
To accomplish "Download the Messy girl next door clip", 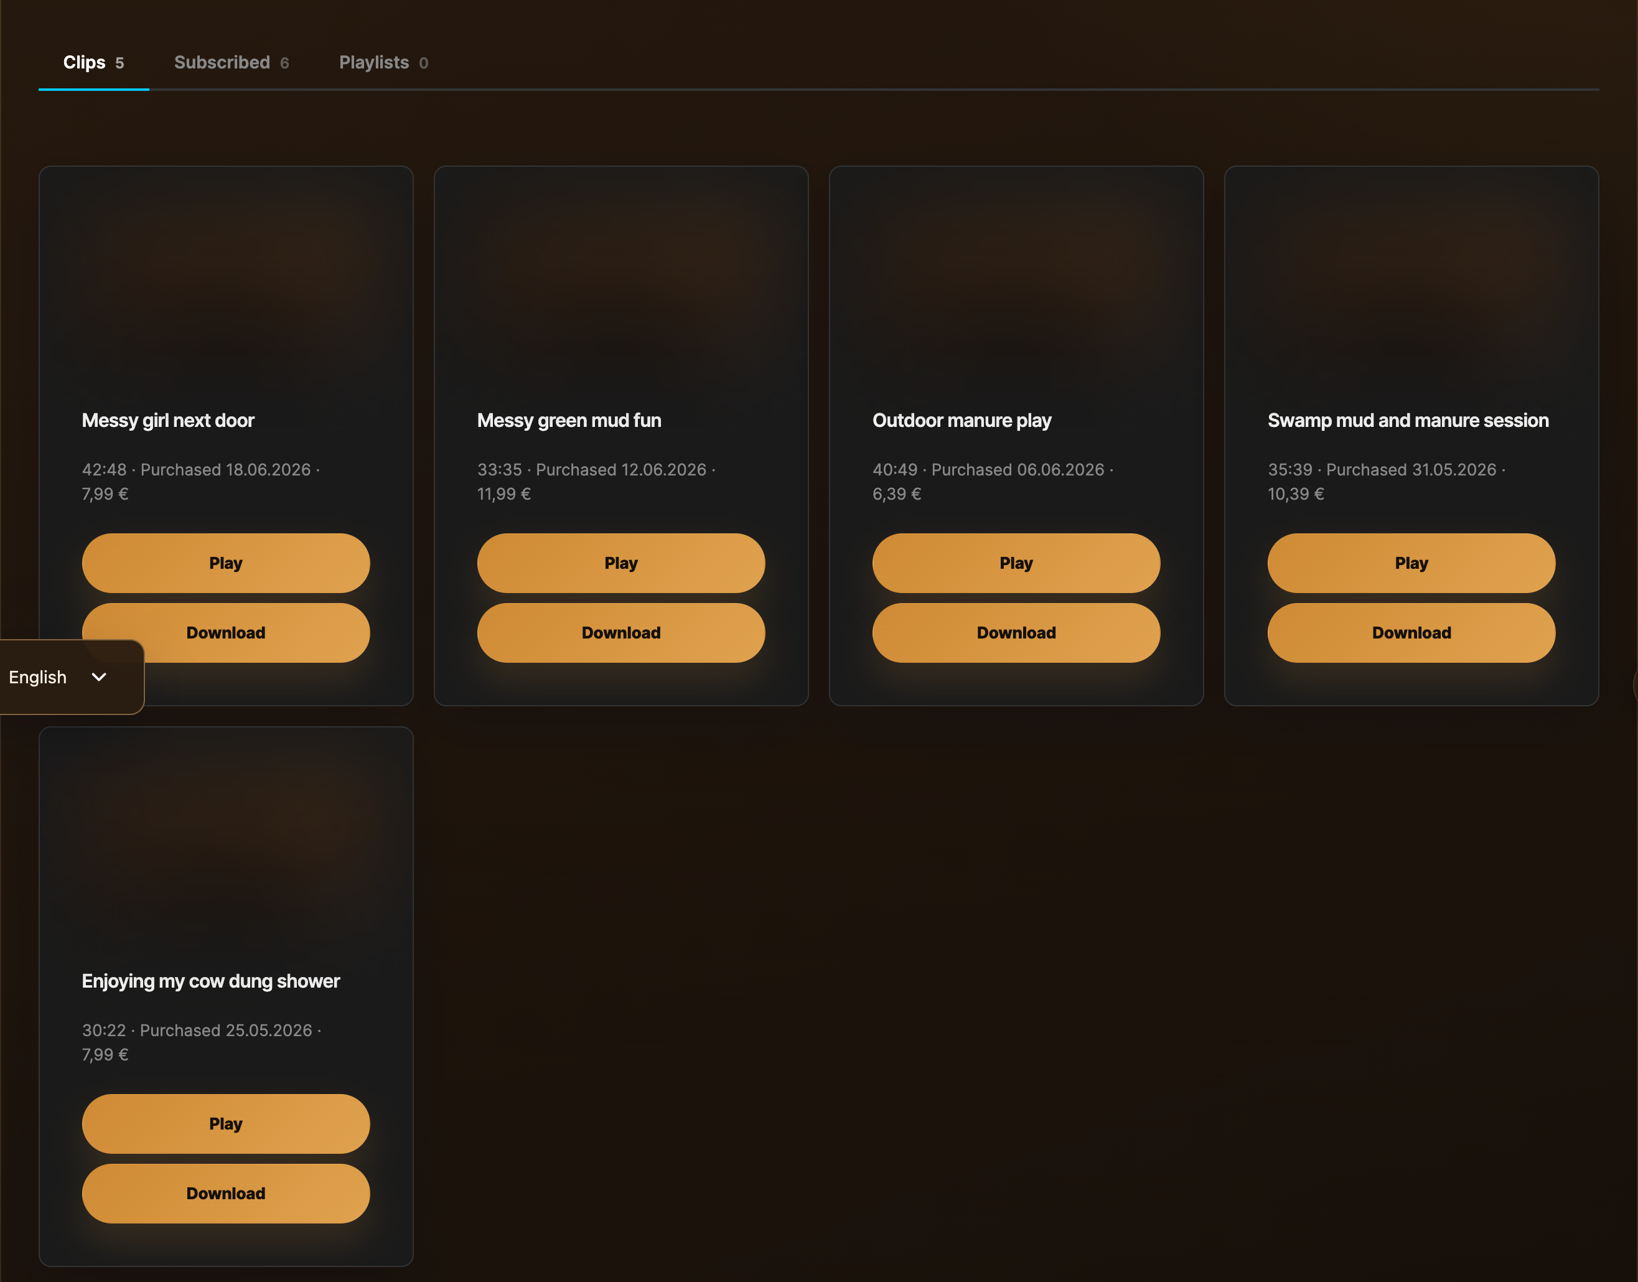I will pyautogui.click(x=226, y=633).
